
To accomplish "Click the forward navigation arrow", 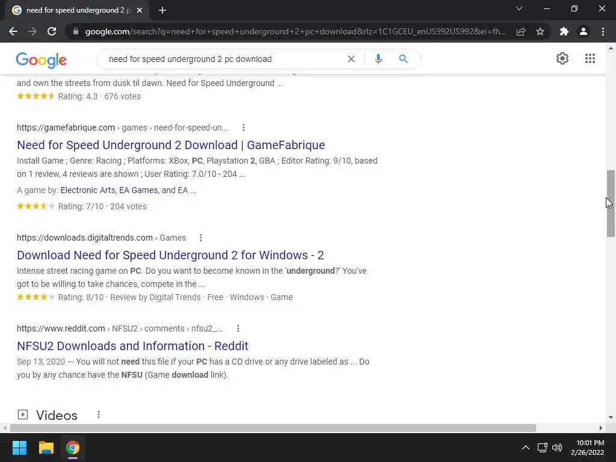I will point(32,31).
